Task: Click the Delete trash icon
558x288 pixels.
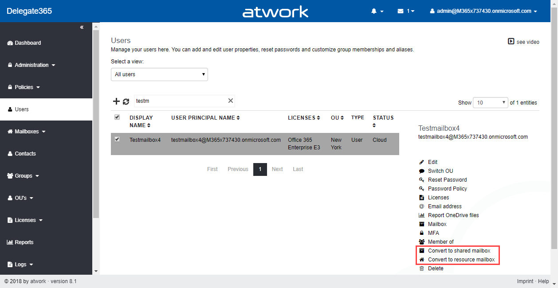Action: pos(422,269)
